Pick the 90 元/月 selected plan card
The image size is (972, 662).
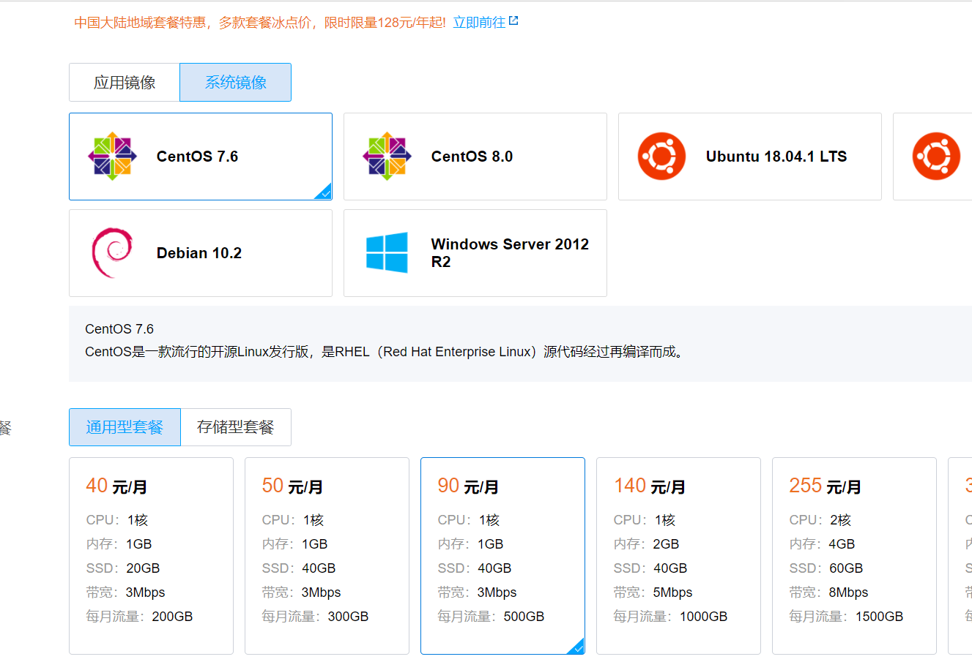click(x=502, y=555)
